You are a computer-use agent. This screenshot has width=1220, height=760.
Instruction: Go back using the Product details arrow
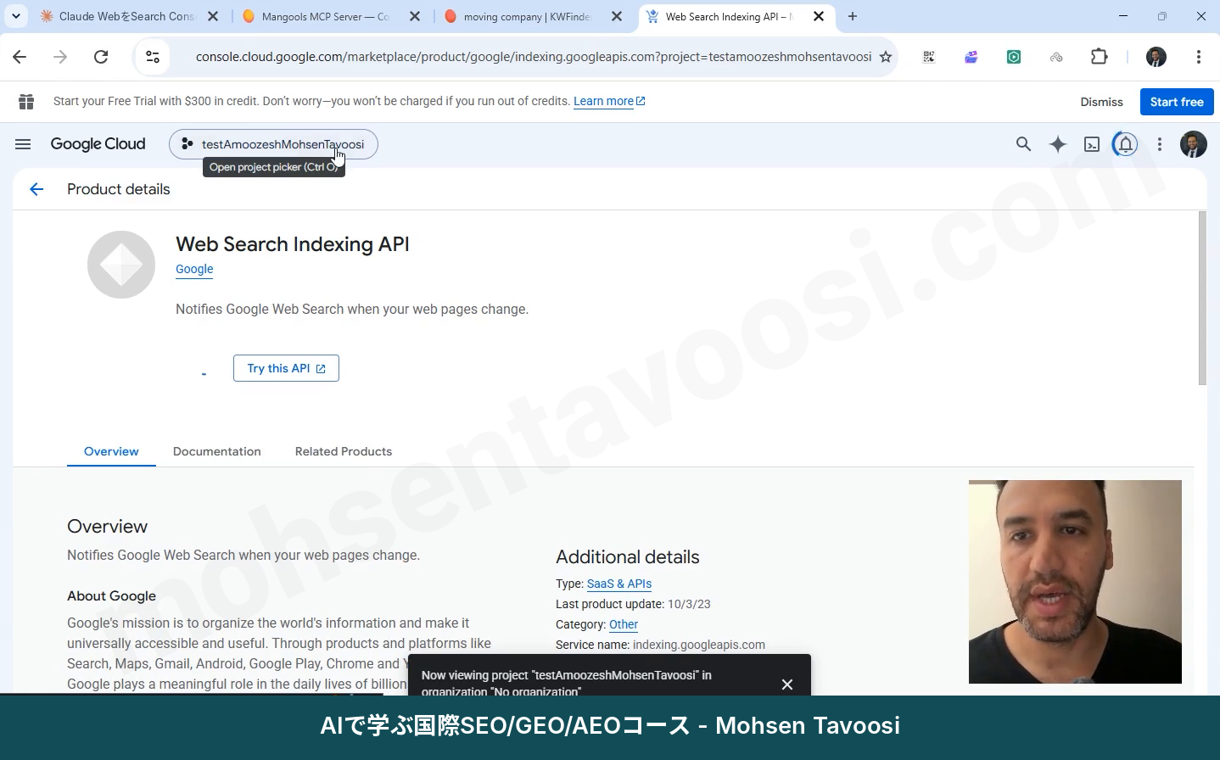(36, 189)
